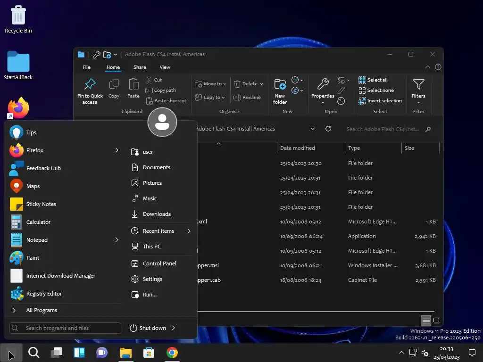Open Microsoft Store from taskbar
The width and height of the screenshot is (483, 362).
[149, 353]
